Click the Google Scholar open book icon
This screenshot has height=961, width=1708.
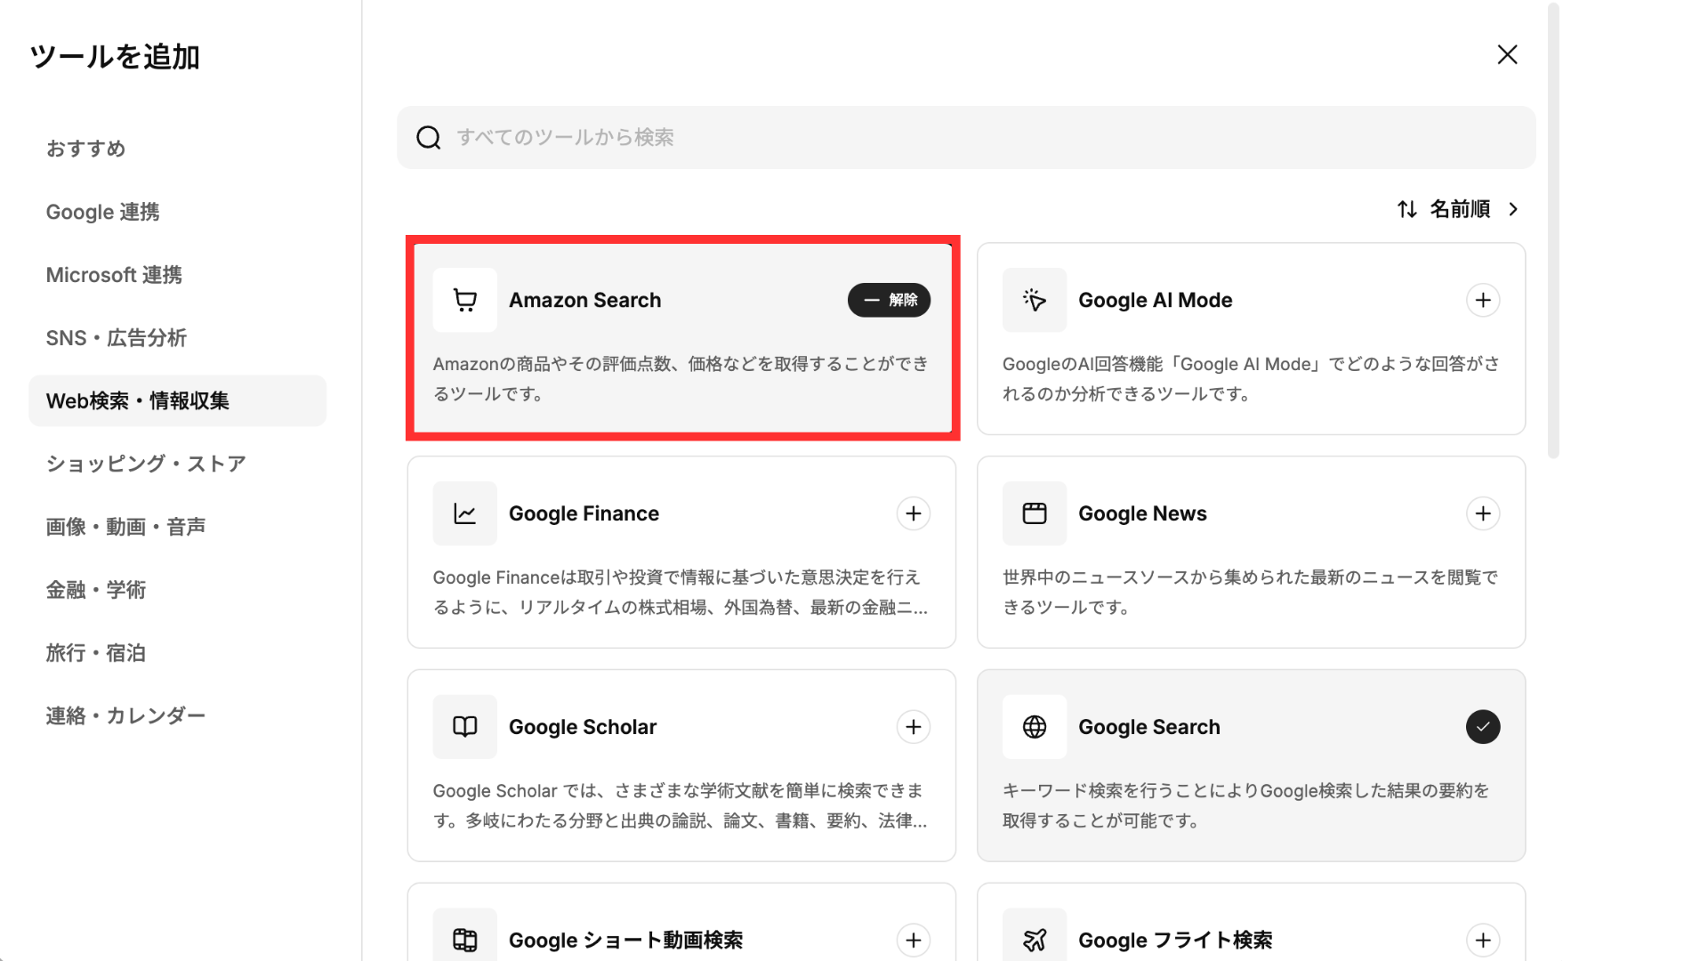(464, 727)
